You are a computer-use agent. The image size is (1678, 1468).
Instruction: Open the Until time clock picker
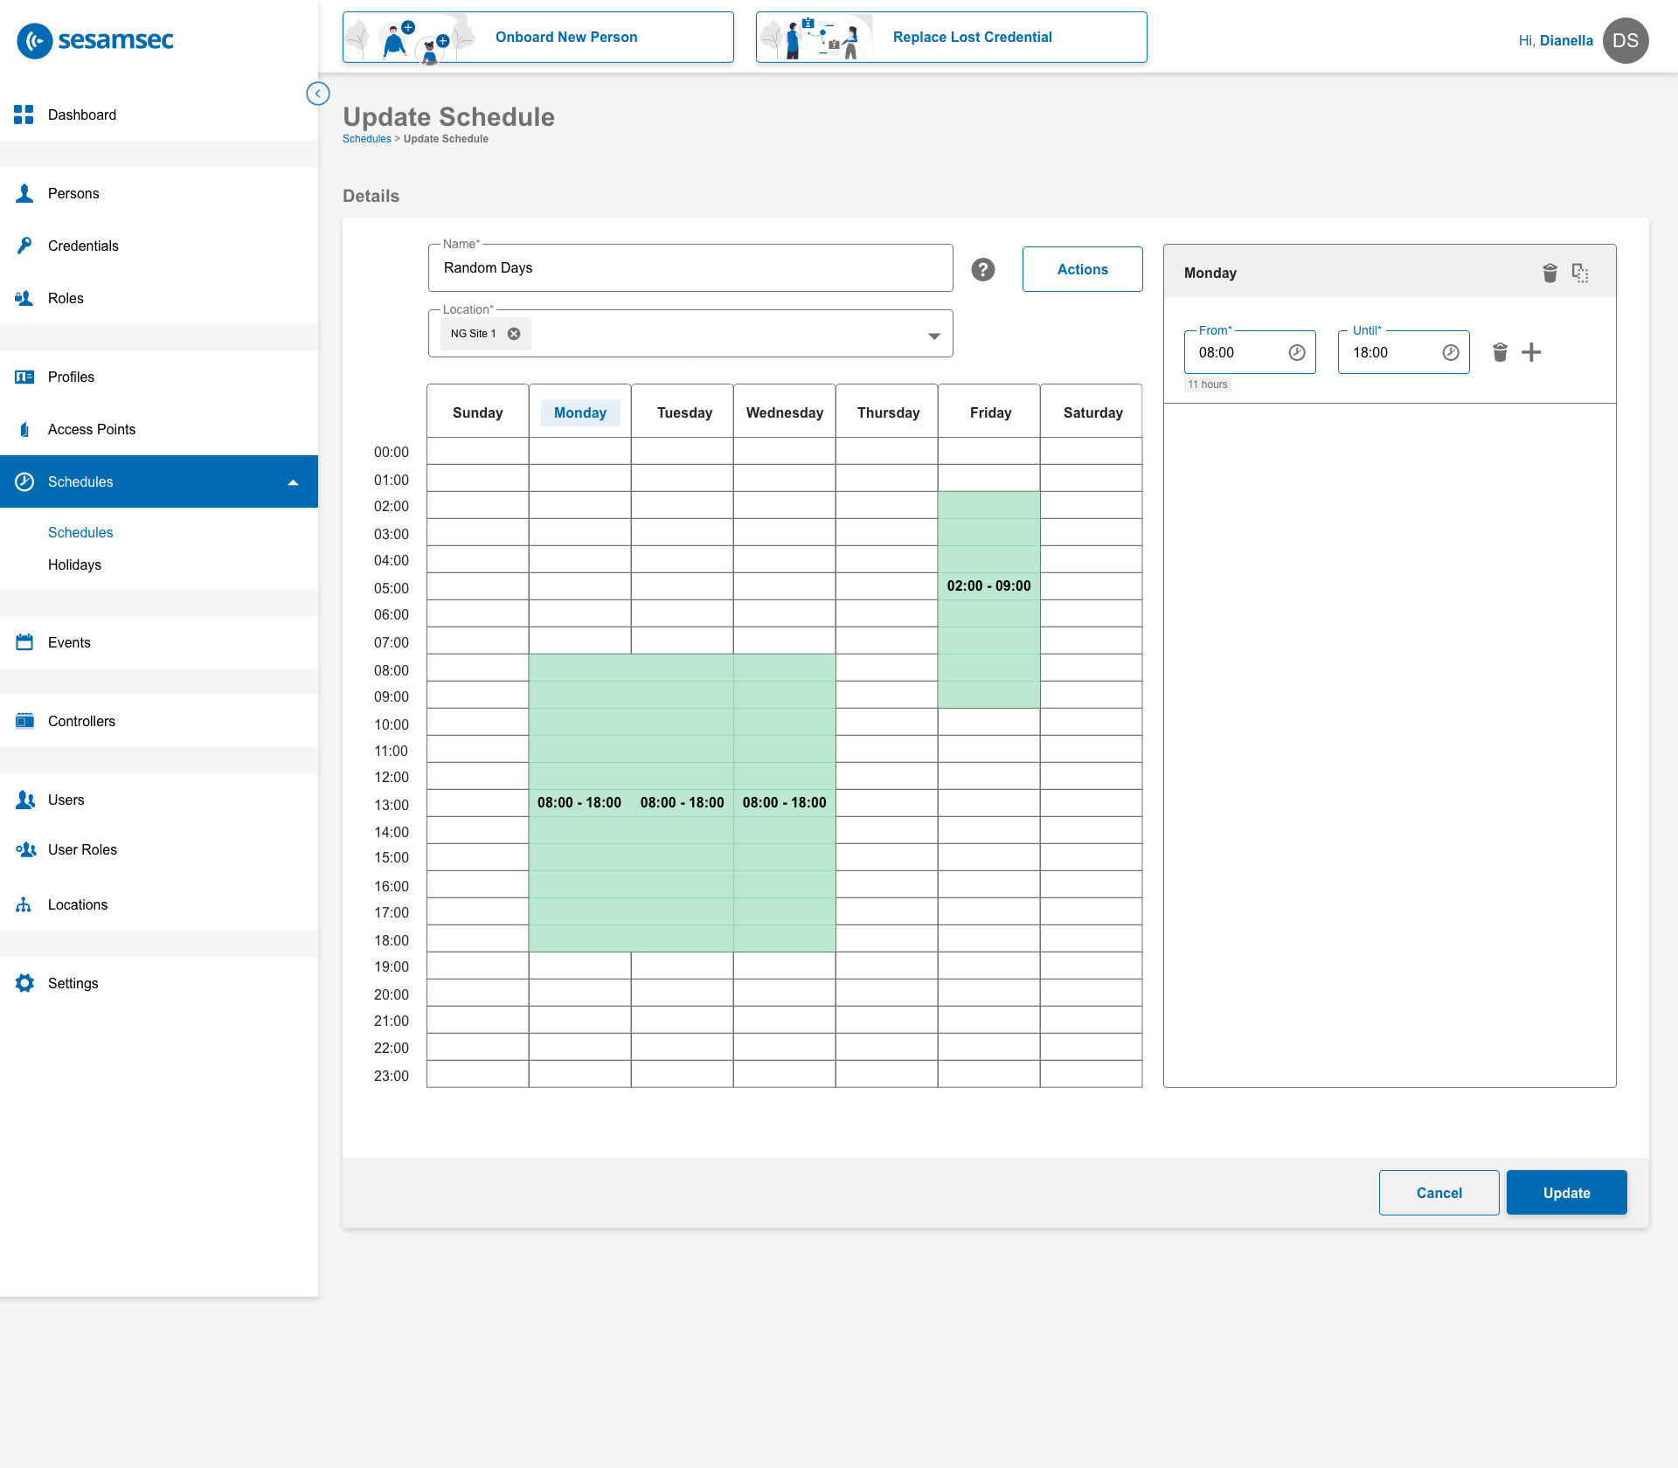pos(1451,352)
